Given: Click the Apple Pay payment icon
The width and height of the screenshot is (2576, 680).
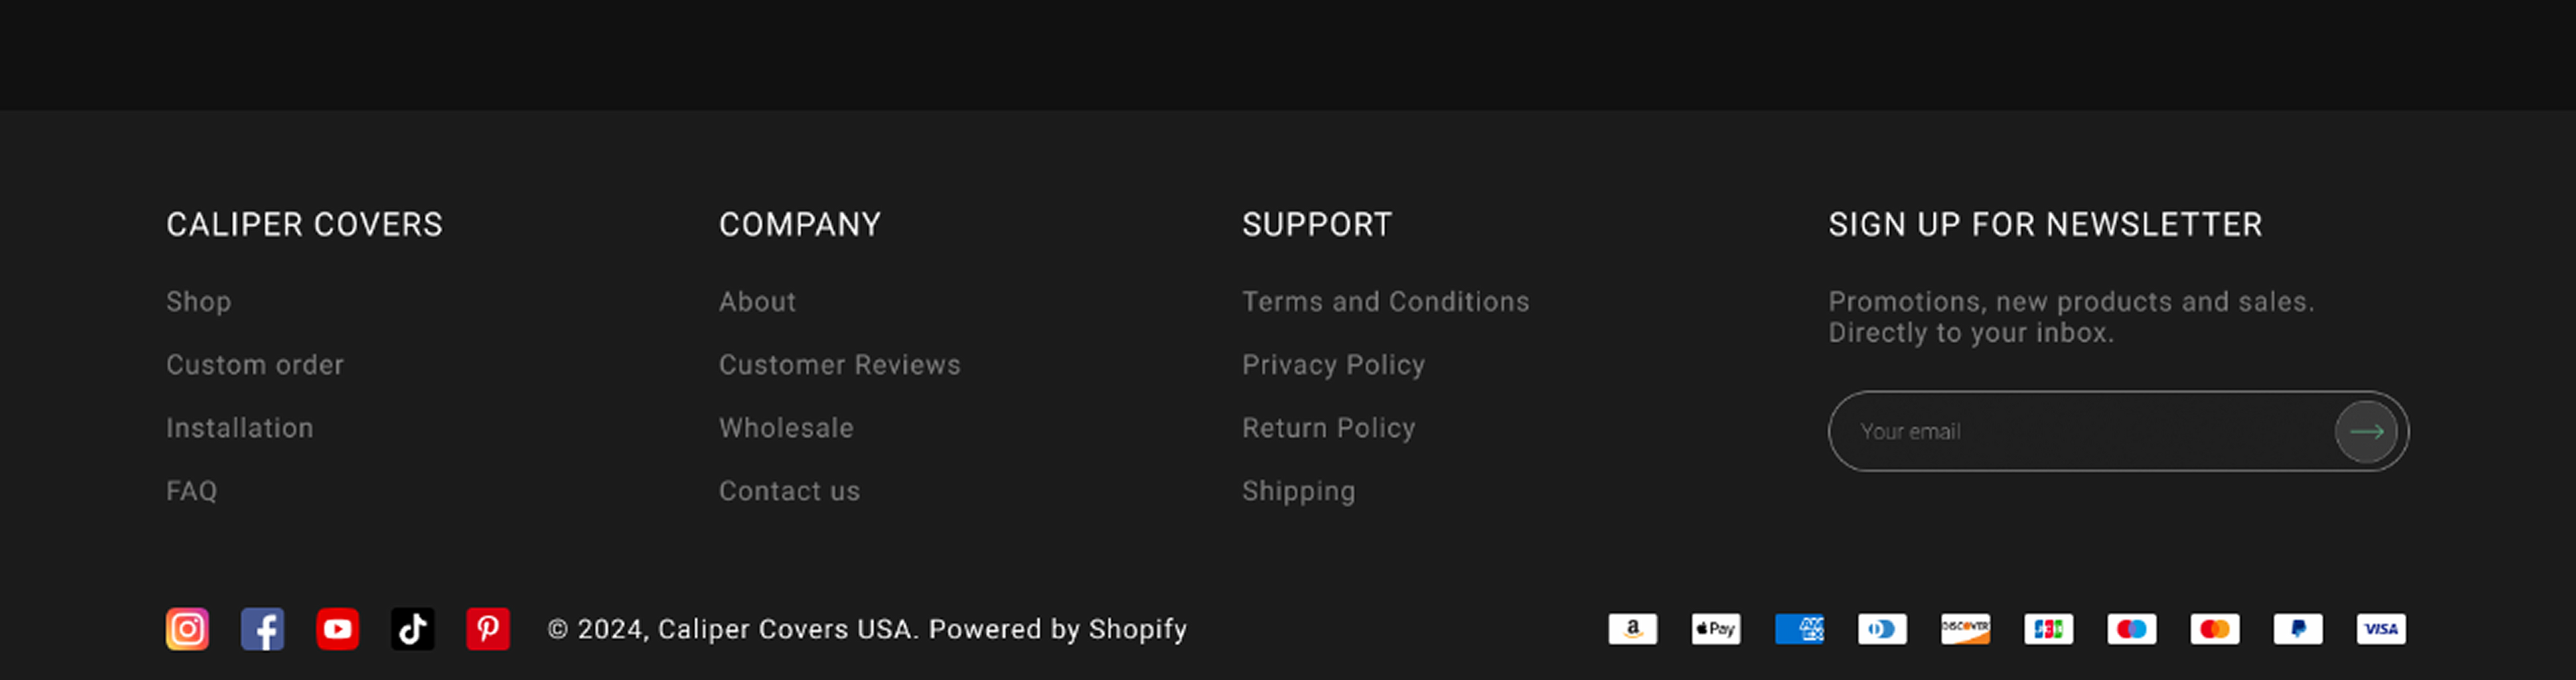Looking at the screenshot, I should pos(1715,629).
